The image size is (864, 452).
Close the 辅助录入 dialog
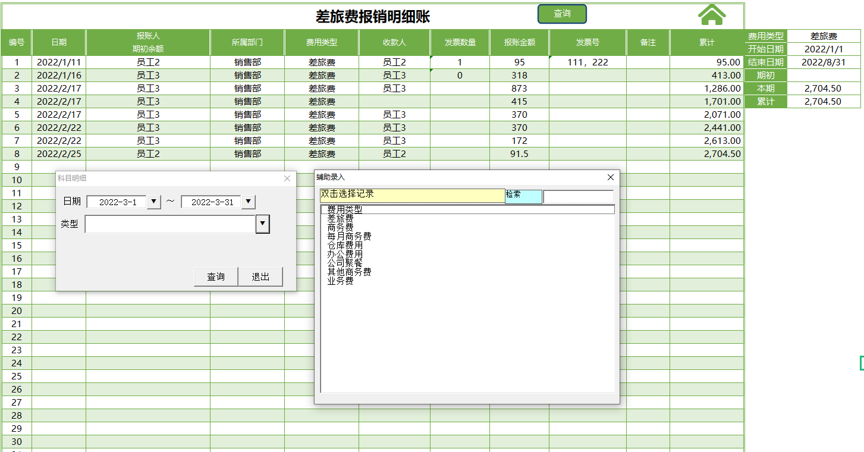[610, 177]
